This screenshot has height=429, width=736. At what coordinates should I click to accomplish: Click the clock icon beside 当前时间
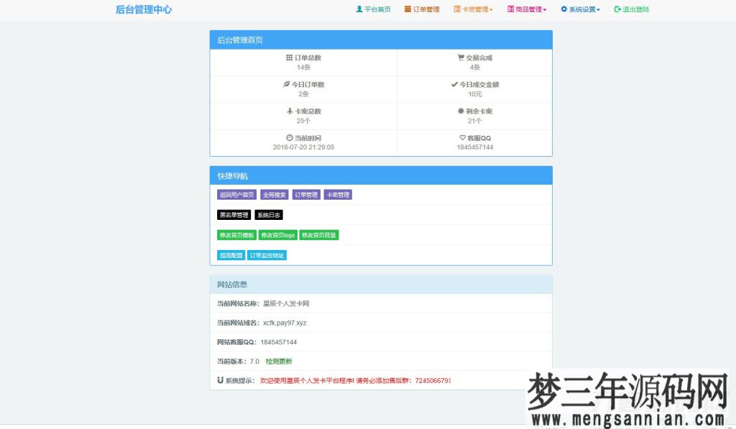click(x=288, y=137)
